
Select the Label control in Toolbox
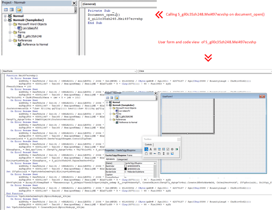(151, 149)
